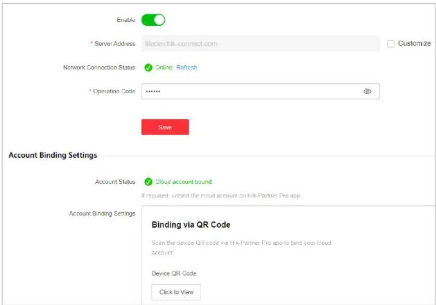This screenshot has width=436, height=305.
Task: Click the 'Account Status' label
Action: coord(115,182)
